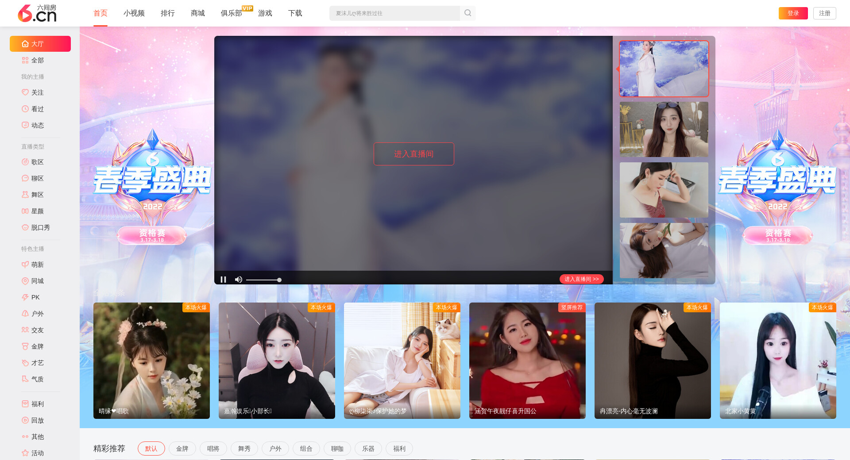Viewport: 850px width, 460px height.
Task: Select the 福利 filter pill
Action: [x=399, y=448]
